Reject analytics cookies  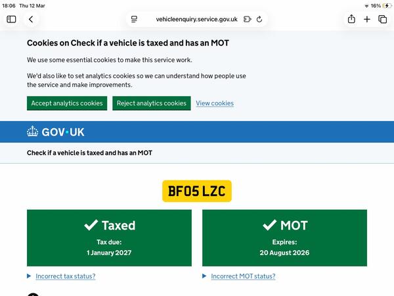coord(152,103)
